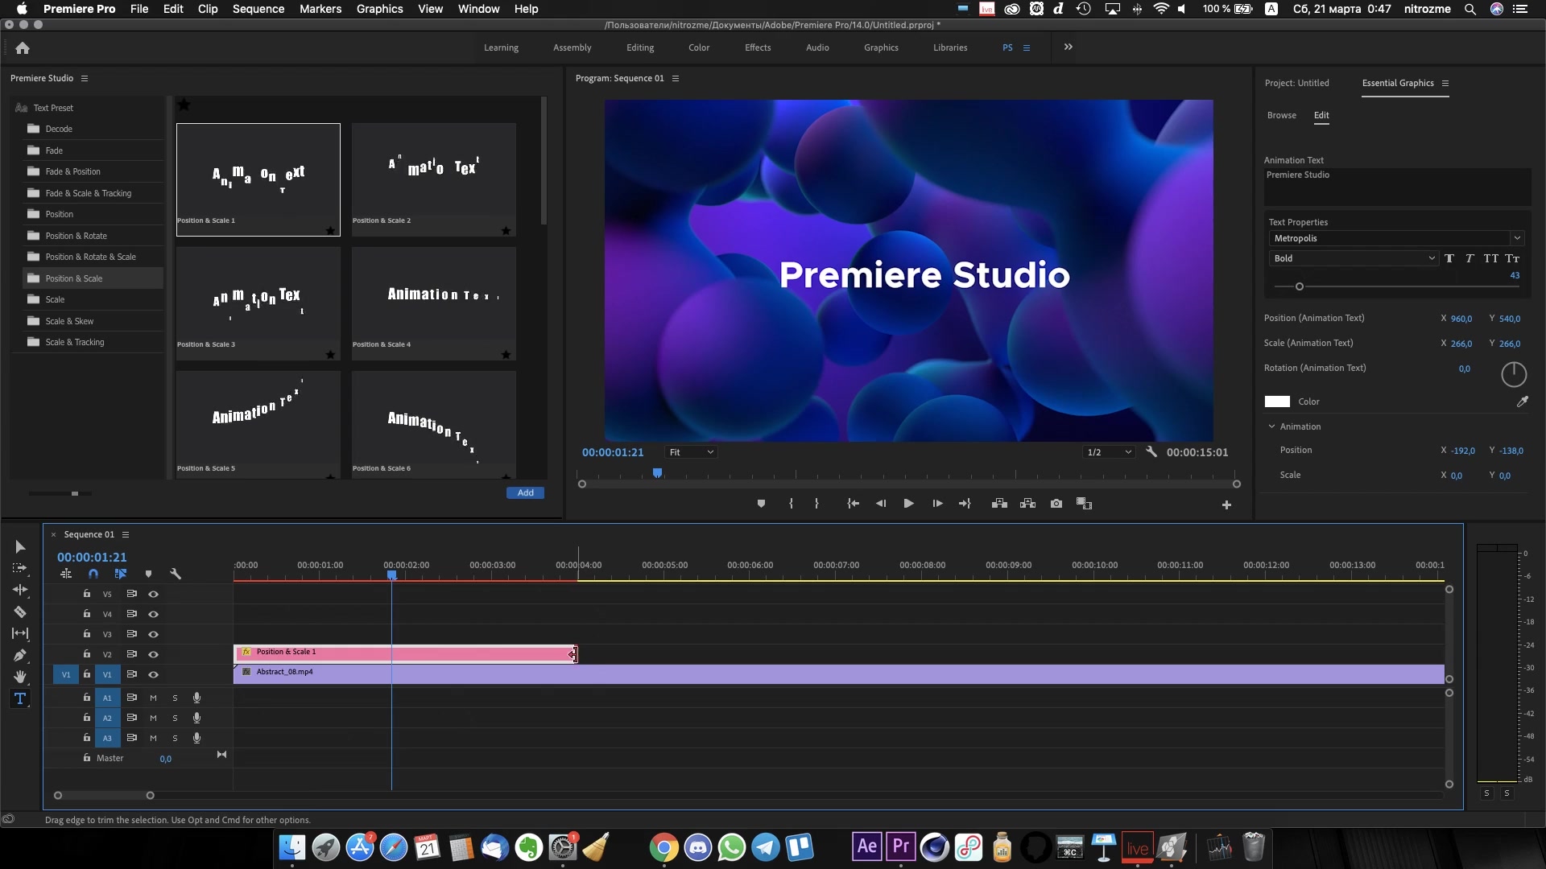1546x869 pixels.
Task: Toggle V2 track visibility eye icon
Action: coord(153,653)
